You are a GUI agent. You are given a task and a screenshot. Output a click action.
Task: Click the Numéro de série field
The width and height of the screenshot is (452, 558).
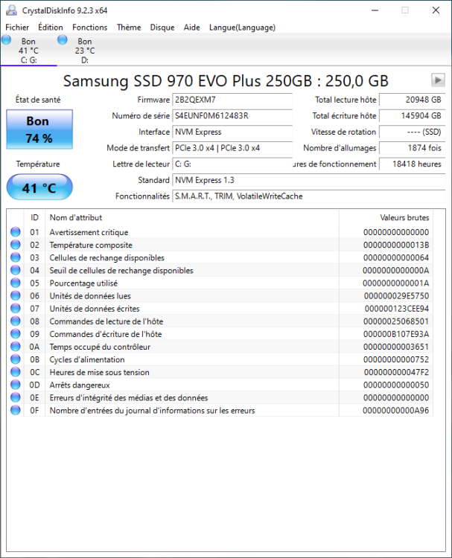point(232,116)
